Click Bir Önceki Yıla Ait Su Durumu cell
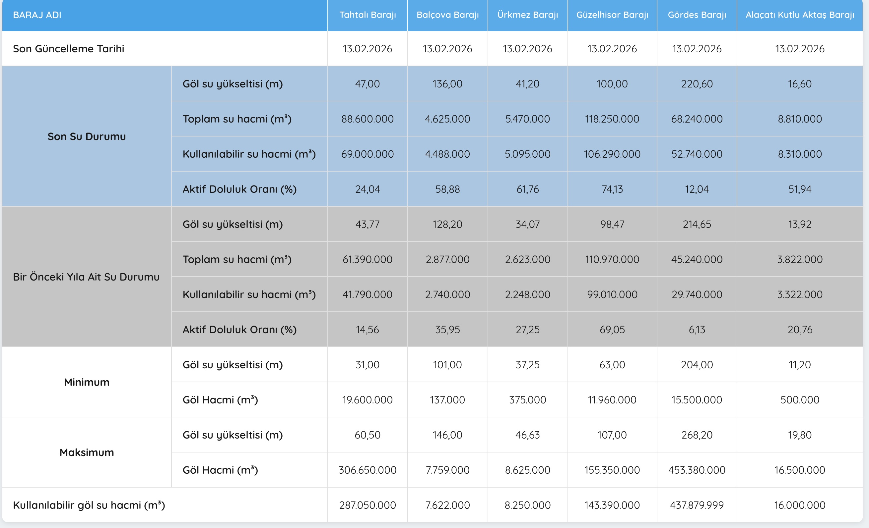The image size is (869, 528). (x=86, y=277)
